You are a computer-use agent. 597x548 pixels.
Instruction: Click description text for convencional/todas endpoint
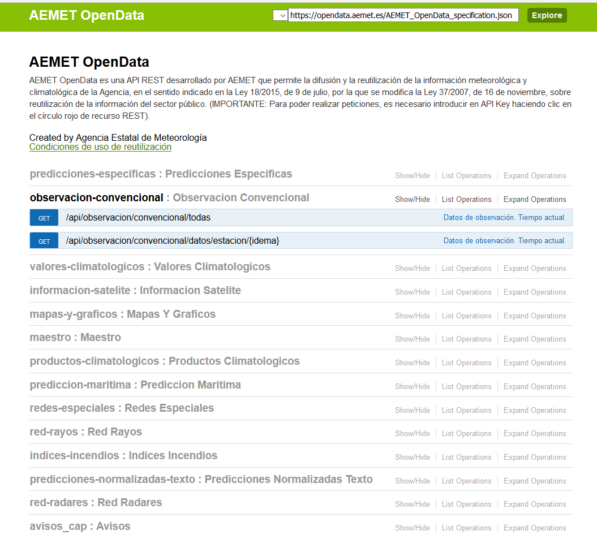[x=505, y=217]
